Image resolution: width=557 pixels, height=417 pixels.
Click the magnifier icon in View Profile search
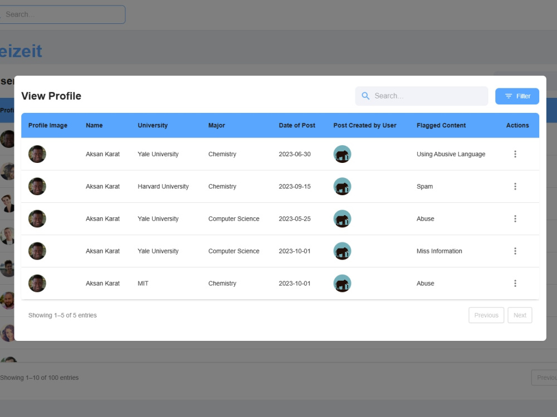pos(365,96)
